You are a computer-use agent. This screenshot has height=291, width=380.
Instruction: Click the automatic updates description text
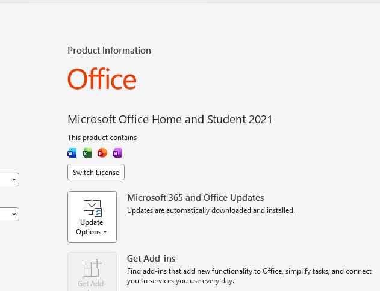coord(211,210)
